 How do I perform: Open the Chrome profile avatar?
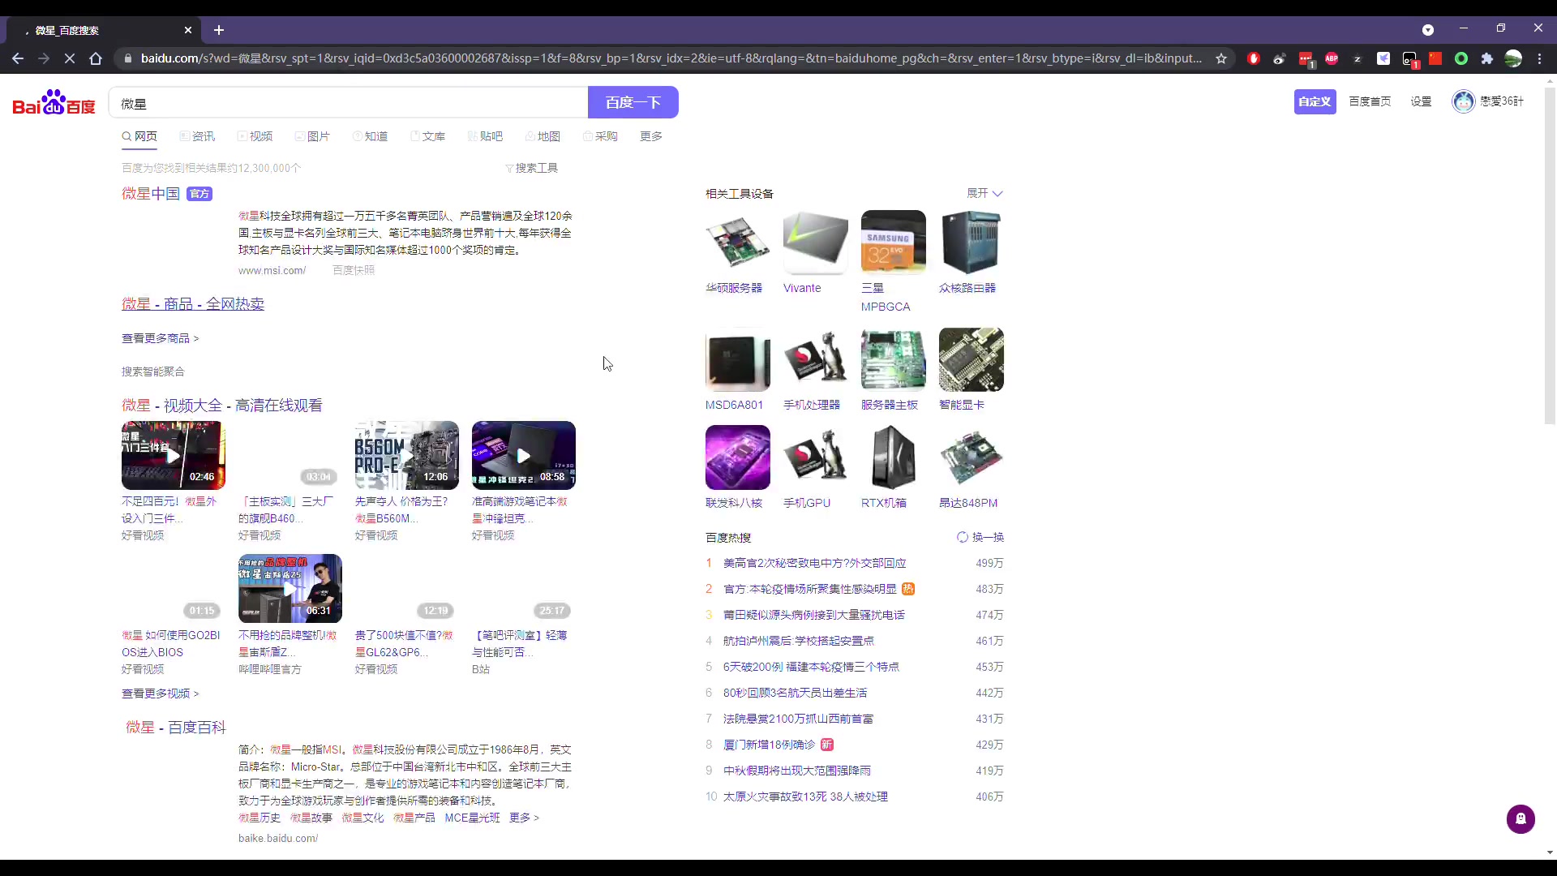[1513, 58]
